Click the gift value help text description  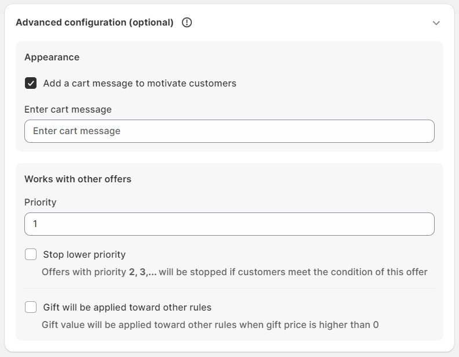coord(210,324)
